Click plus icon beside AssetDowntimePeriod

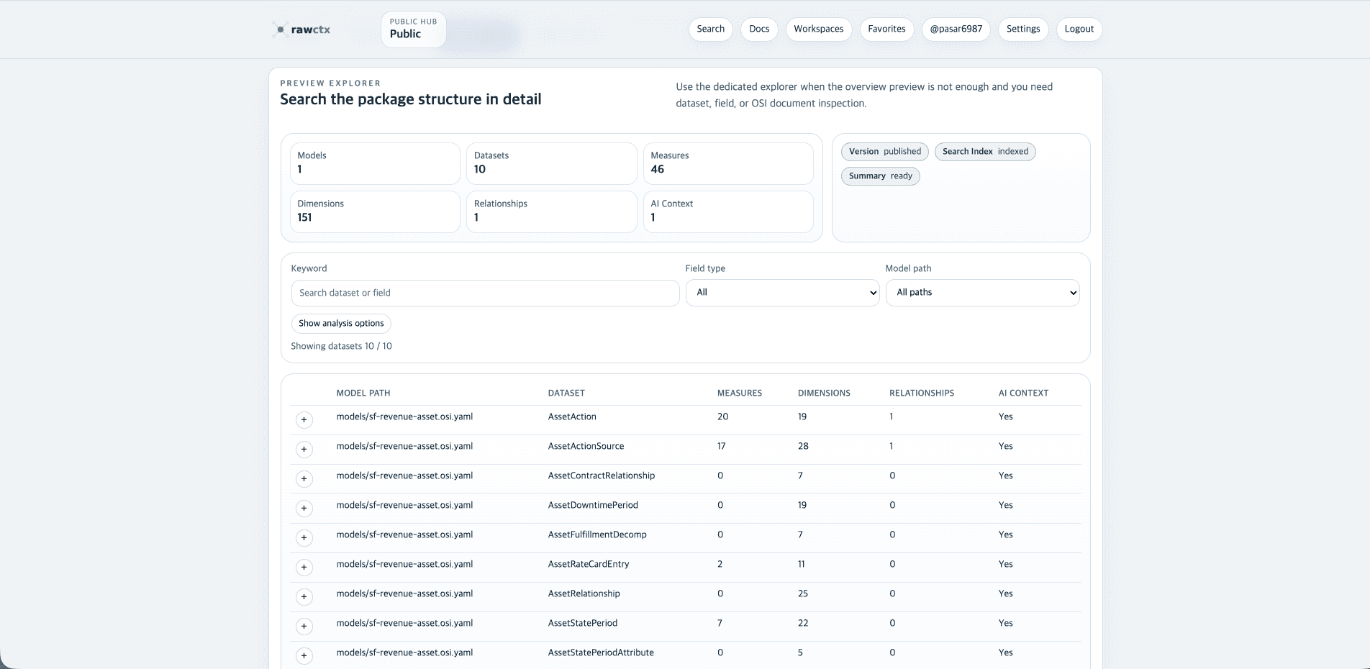coord(304,509)
